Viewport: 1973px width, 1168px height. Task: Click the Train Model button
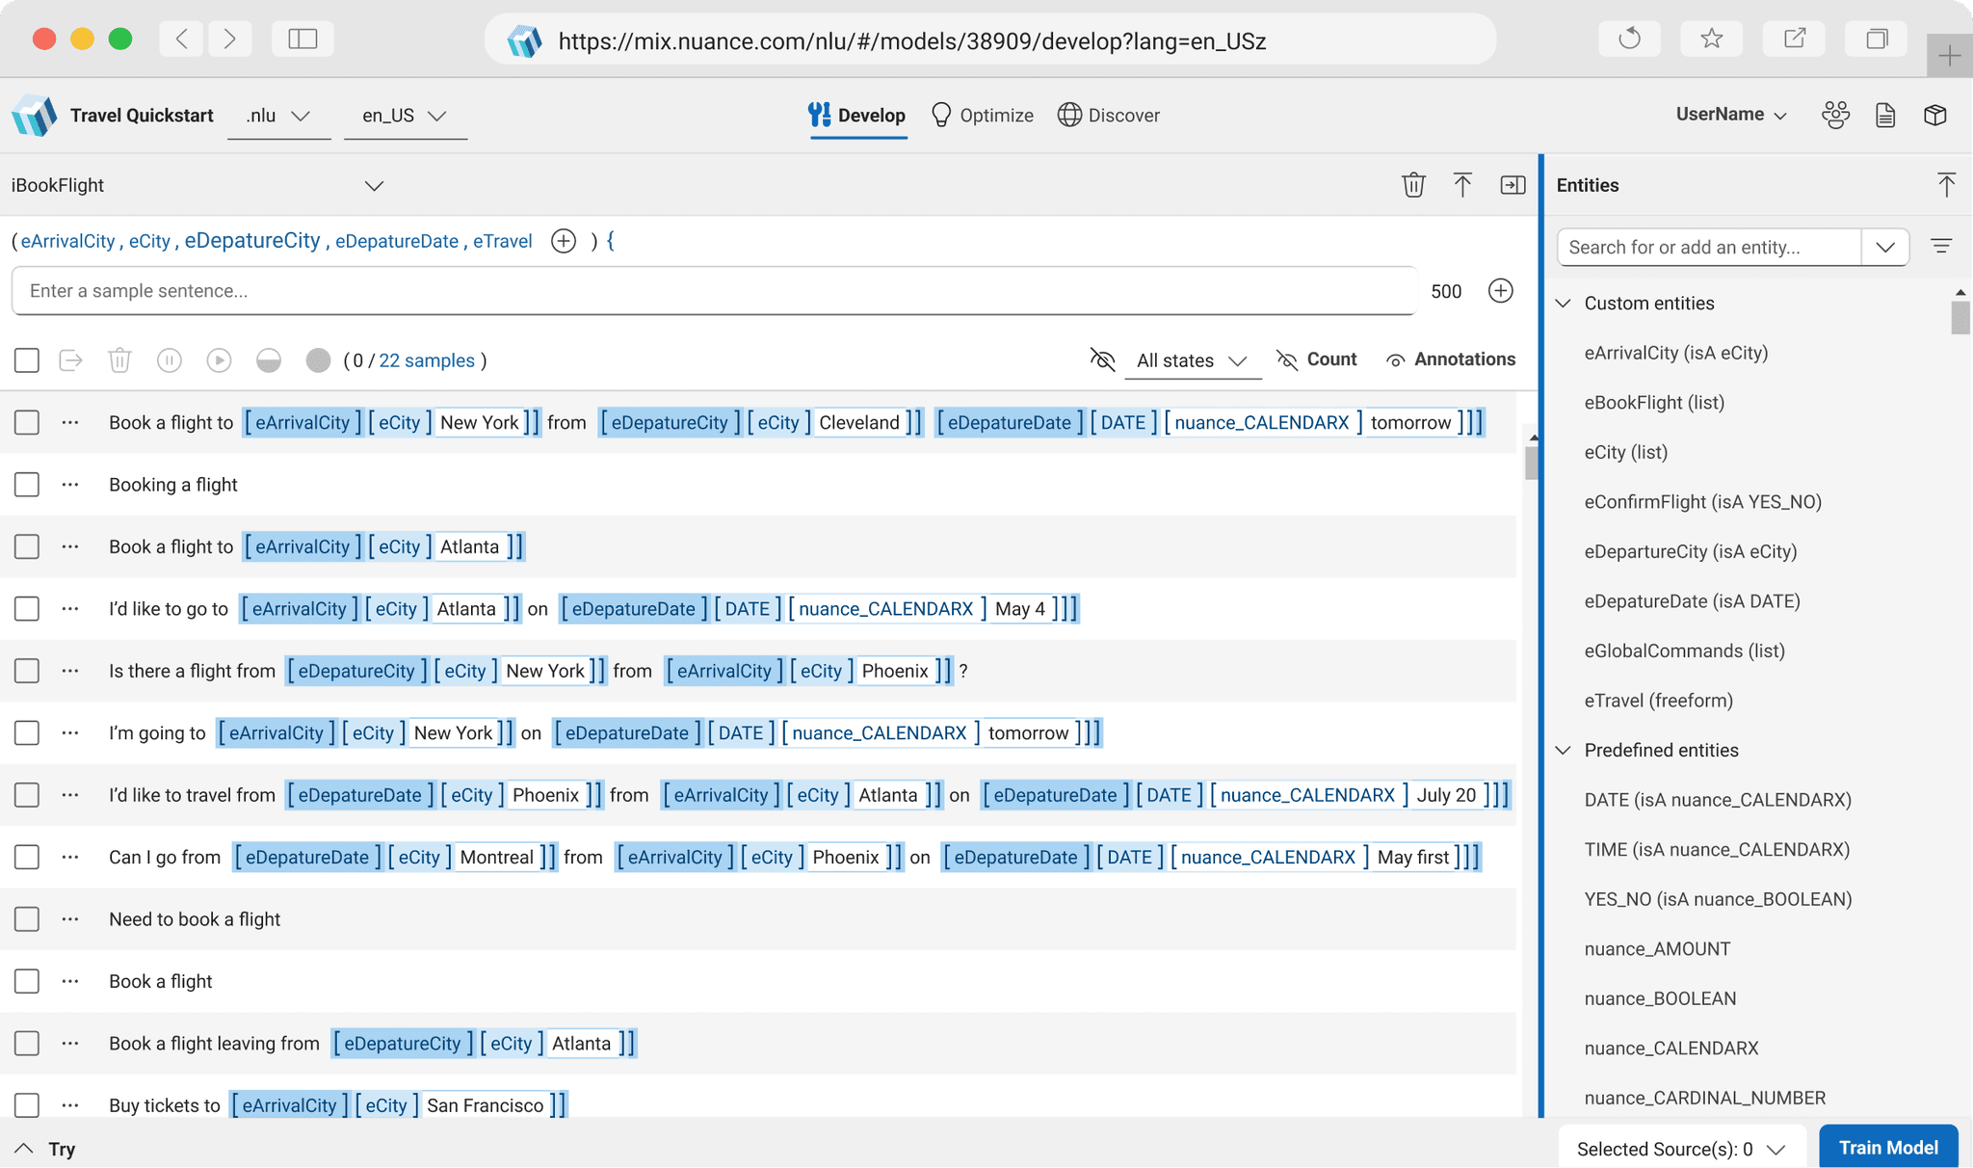1887,1147
